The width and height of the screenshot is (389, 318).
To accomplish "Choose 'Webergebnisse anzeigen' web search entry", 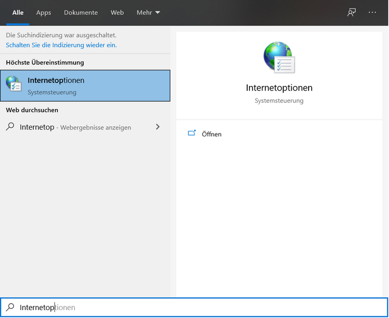I will (x=95, y=128).
